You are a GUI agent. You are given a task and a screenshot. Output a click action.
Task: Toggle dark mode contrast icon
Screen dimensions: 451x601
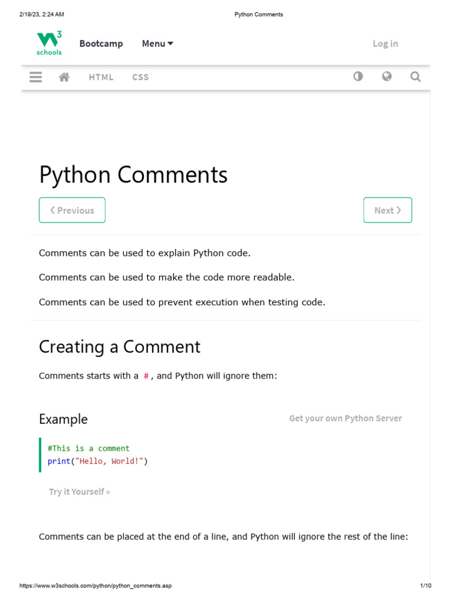358,76
